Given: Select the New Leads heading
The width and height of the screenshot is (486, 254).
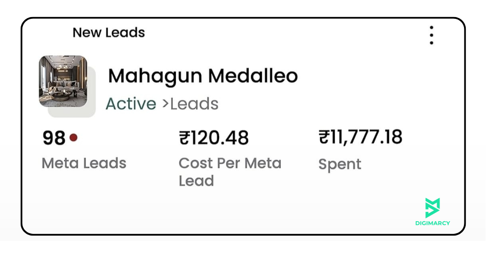Looking at the screenshot, I should pos(108,33).
